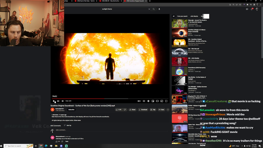The image size is (263, 148).
Task: Click the Clip button under the video
Action: (x=153, y=110)
